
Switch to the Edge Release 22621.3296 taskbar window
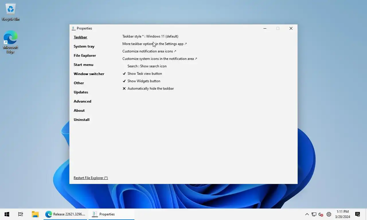tap(66, 214)
